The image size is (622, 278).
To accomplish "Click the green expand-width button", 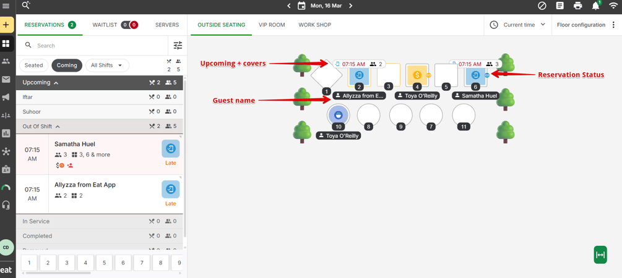I will [600, 255].
